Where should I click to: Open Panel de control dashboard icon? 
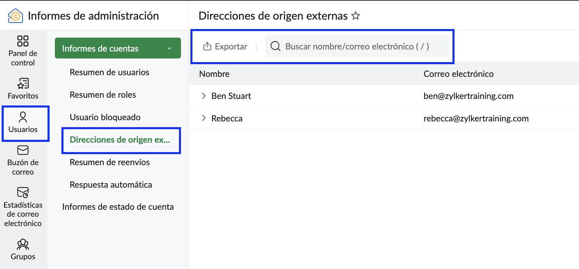pos(23,41)
